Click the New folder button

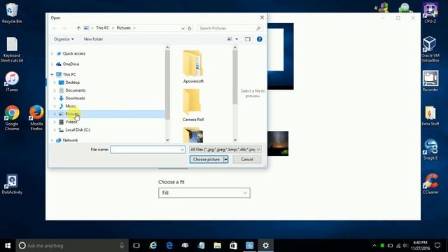[93, 39]
